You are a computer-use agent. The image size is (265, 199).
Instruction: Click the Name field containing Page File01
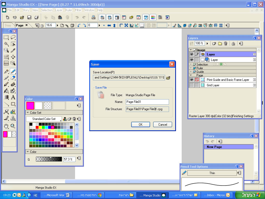click(x=147, y=102)
